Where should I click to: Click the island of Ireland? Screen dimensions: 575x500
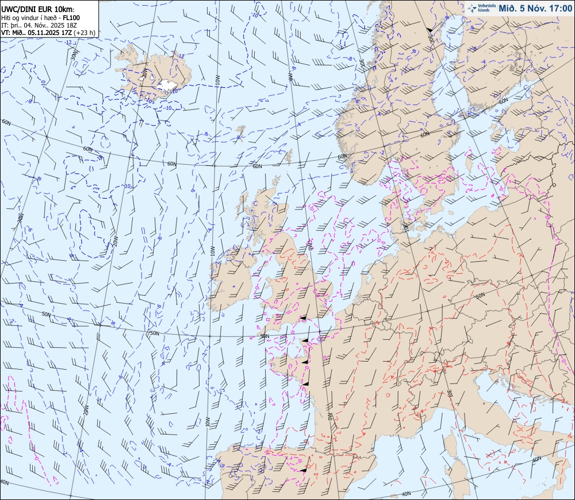[x=233, y=280]
